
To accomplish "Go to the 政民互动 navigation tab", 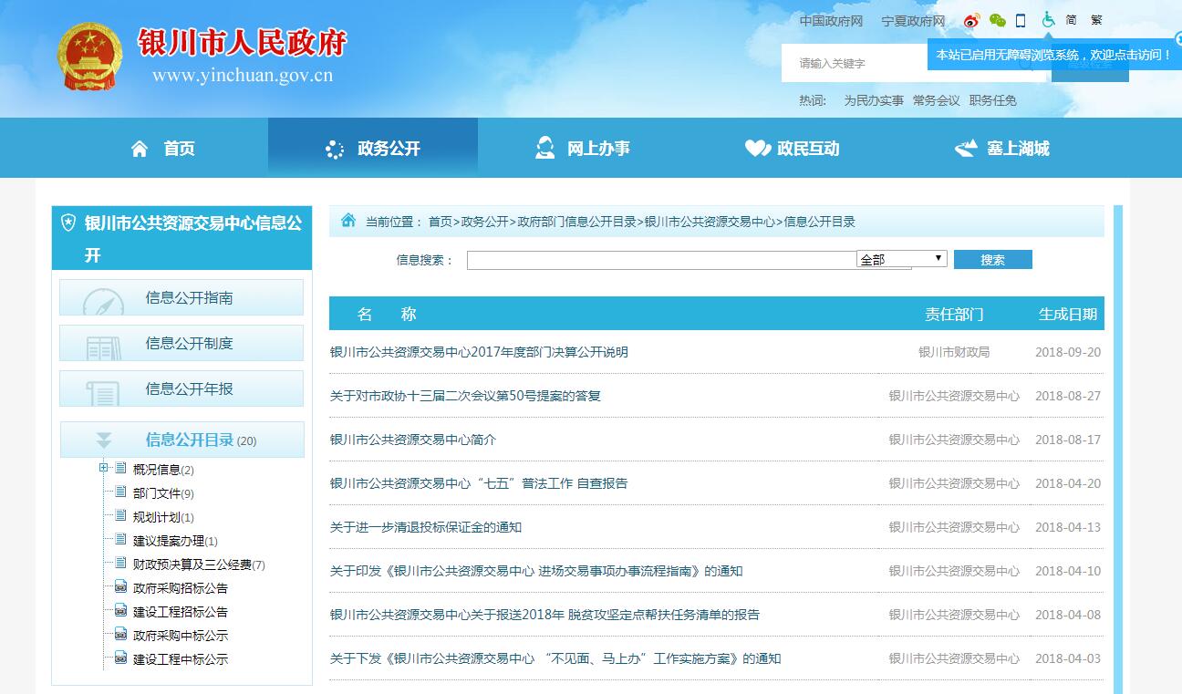I will click(x=793, y=149).
